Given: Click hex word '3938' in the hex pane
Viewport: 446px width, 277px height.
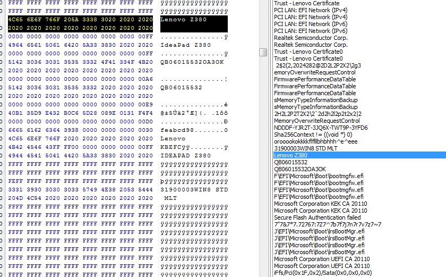Looking at the screenshot, I should (x=71, y=130).
